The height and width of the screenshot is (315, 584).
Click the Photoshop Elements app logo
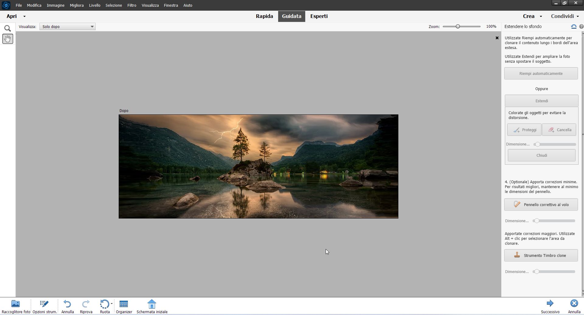point(6,5)
